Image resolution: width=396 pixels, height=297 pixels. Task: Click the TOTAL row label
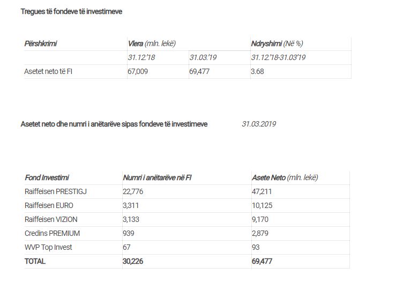click(x=35, y=261)
